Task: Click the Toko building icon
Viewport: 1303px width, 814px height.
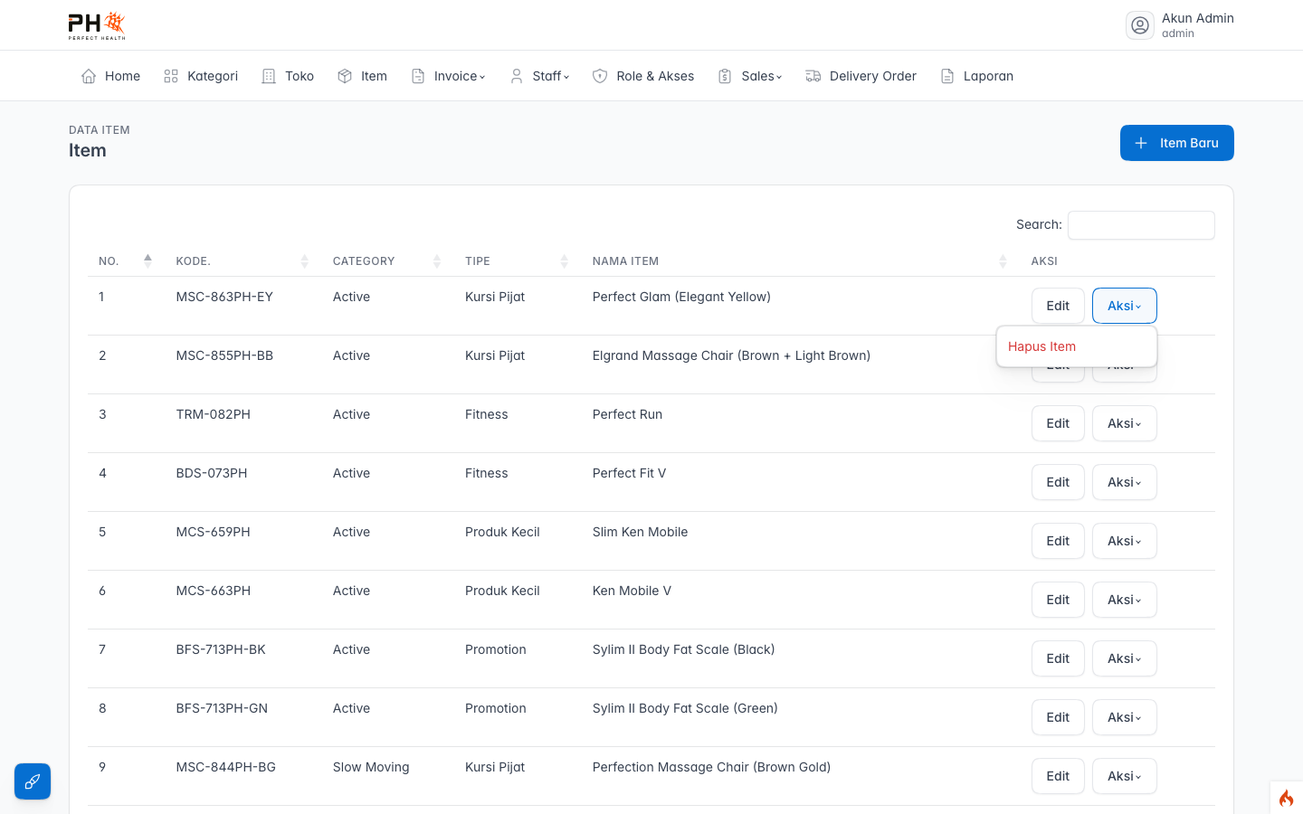Action: point(269,76)
